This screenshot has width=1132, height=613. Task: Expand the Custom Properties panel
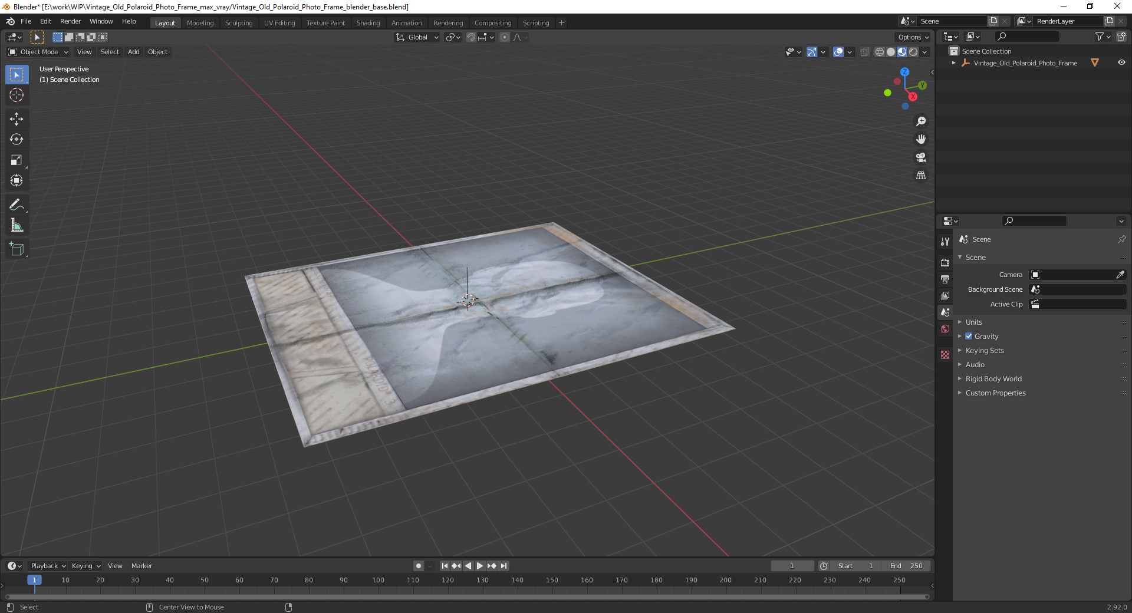pos(995,393)
